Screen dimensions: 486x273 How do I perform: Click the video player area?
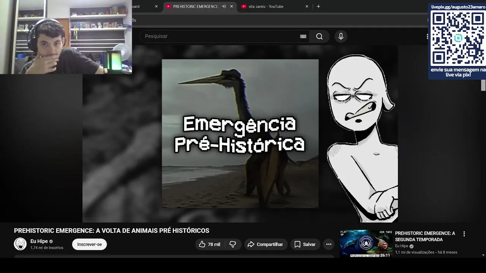(240, 134)
